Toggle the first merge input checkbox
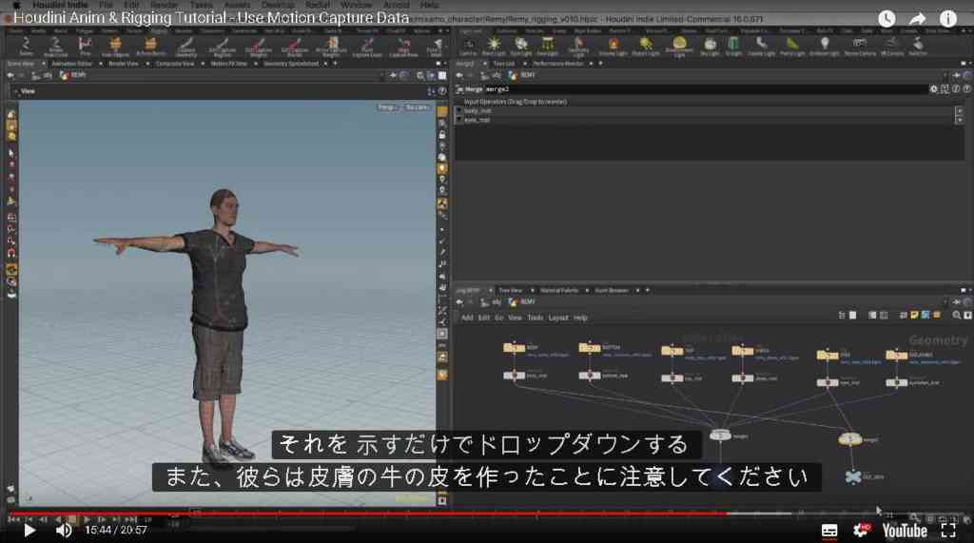 click(x=459, y=110)
